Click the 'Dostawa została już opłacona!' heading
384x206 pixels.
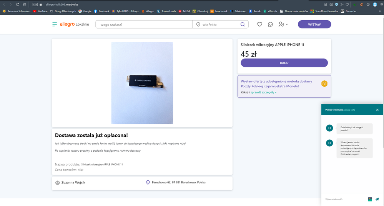[x=91, y=135]
